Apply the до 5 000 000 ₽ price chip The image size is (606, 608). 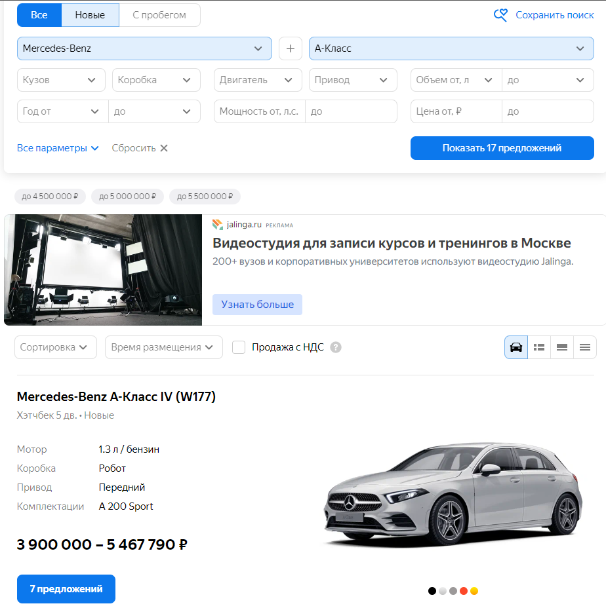pos(127,197)
